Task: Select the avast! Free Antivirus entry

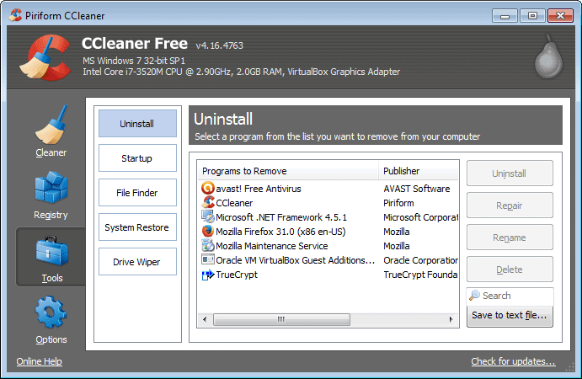Action: click(259, 189)
